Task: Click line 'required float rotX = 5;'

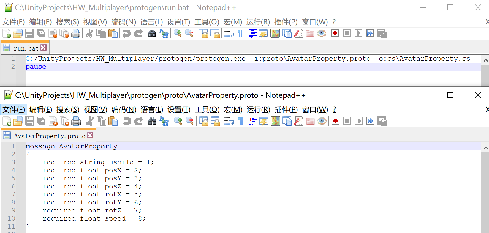Action: [92, 194]
